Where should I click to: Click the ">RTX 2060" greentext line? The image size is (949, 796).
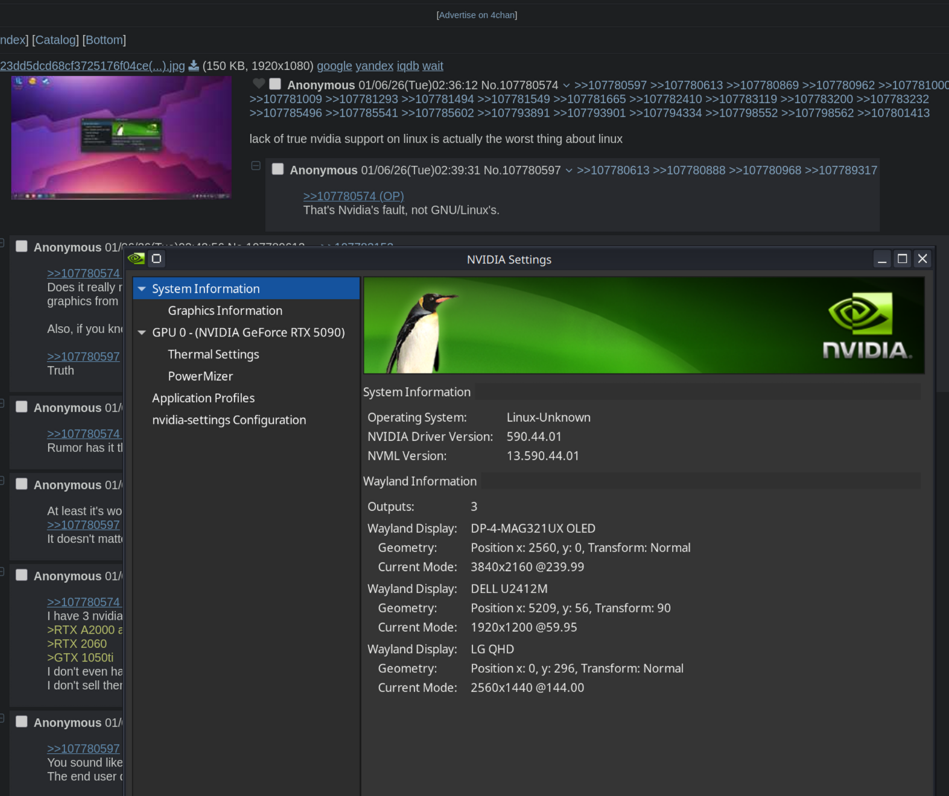(77, 643)
